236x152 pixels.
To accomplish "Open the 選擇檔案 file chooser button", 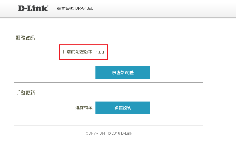I will [123, 108].
